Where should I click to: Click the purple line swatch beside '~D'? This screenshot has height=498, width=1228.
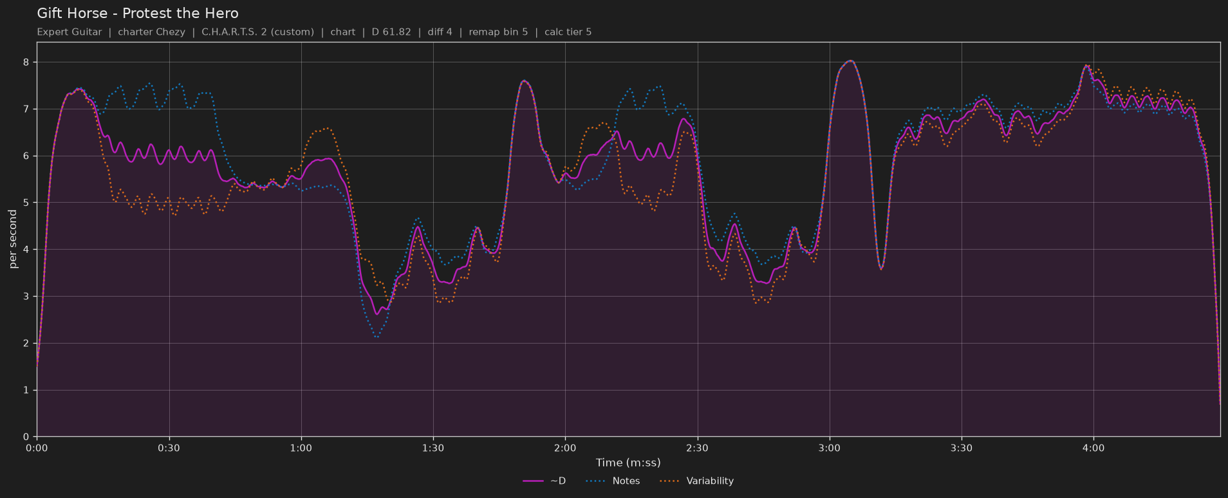pos(534,481)
